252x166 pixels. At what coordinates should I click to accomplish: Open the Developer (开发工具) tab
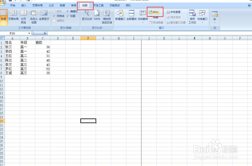tap(99, 5)
